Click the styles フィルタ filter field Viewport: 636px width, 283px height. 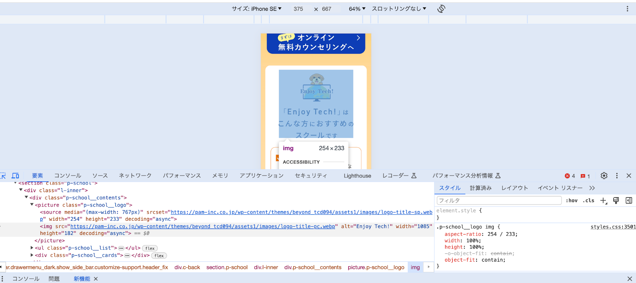tap(499, 200)
